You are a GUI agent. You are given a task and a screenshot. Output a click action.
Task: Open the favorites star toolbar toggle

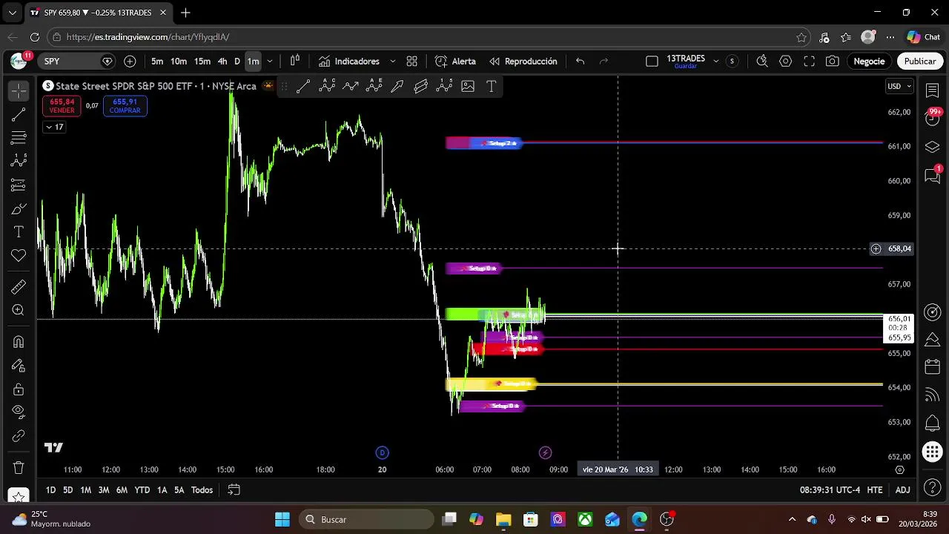point(19,495)
